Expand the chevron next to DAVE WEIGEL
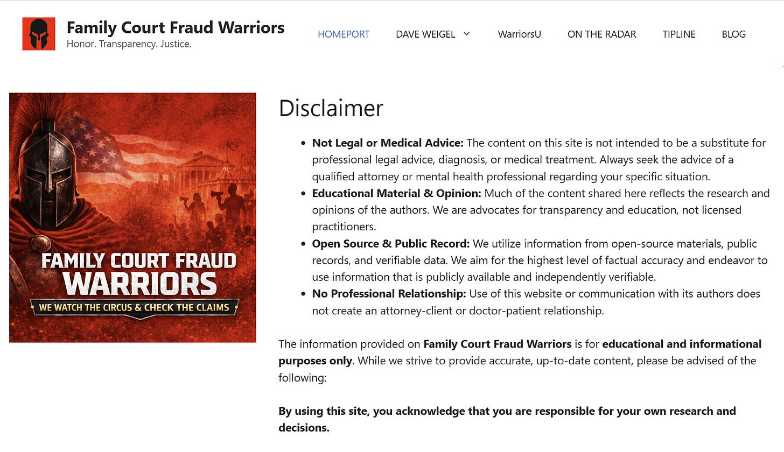 tap(467, 34)
